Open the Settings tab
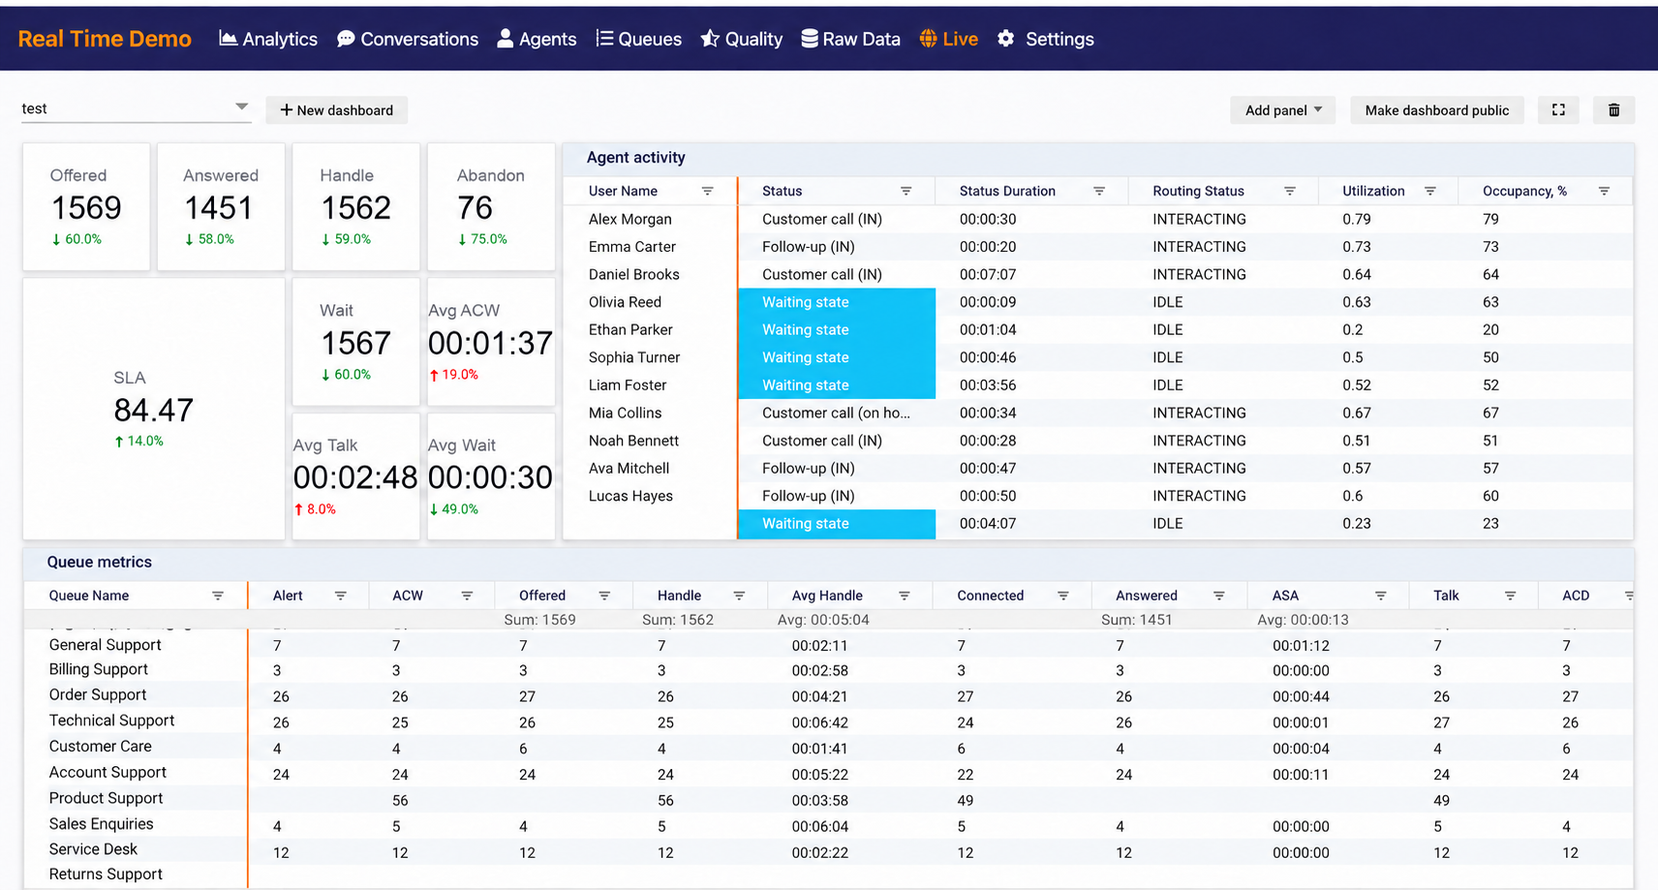 (1046, 39)
